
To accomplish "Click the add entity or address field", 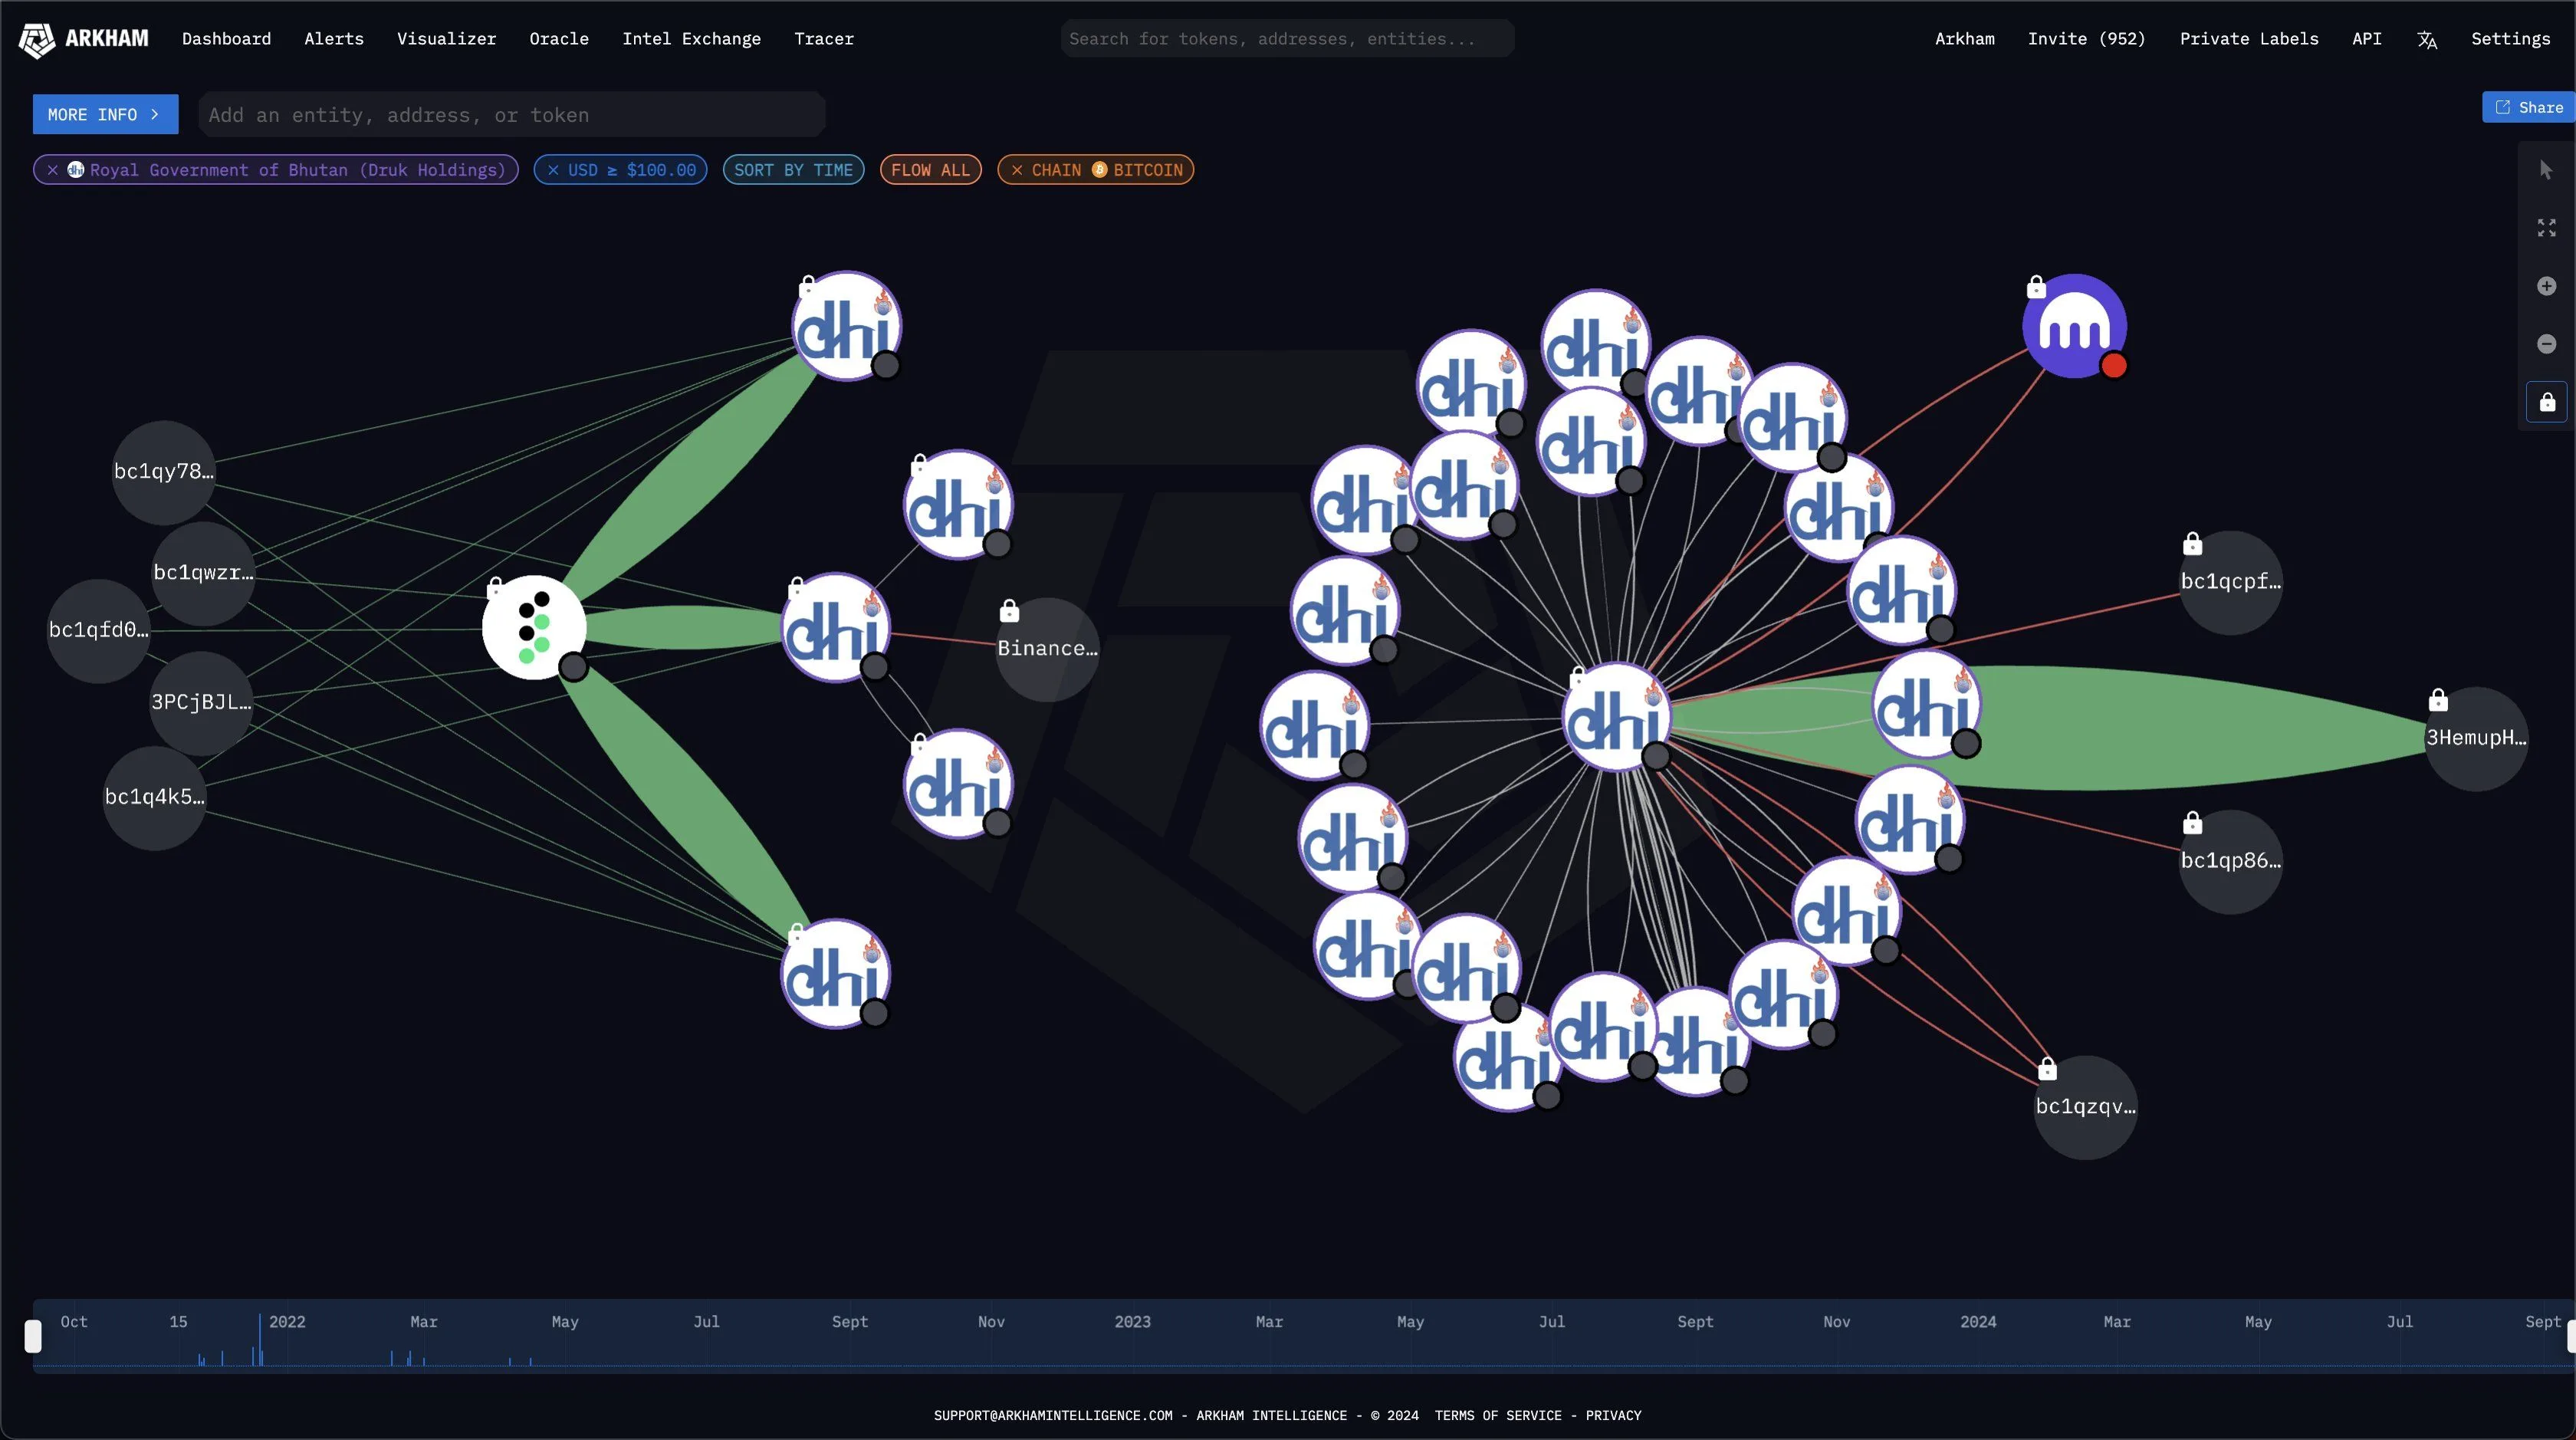I will [510, 115].
